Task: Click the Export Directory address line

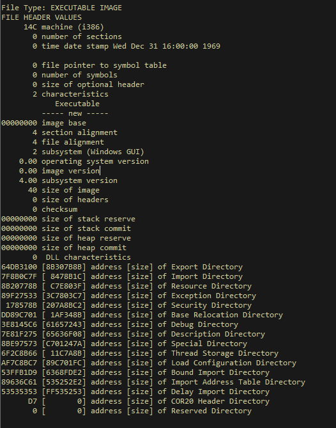Action: (x=122, y=267)
